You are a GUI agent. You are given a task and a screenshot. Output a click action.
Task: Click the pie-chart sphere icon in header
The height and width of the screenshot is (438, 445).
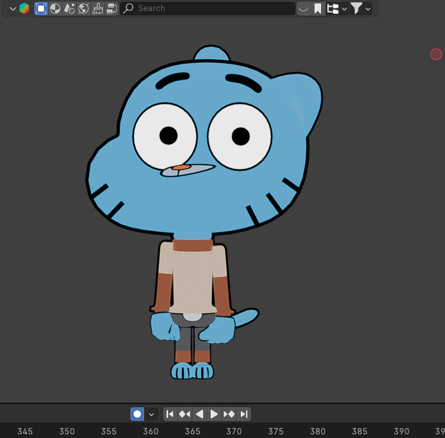point(55,8)
